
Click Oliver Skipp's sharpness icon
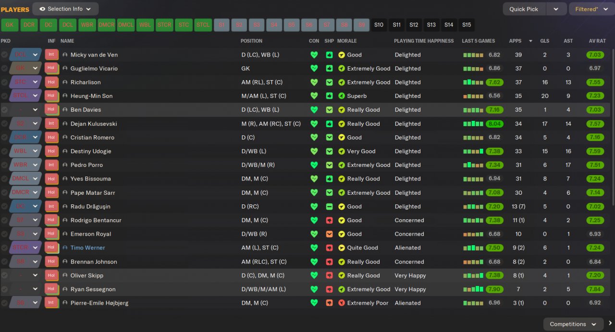pos(329,275)
